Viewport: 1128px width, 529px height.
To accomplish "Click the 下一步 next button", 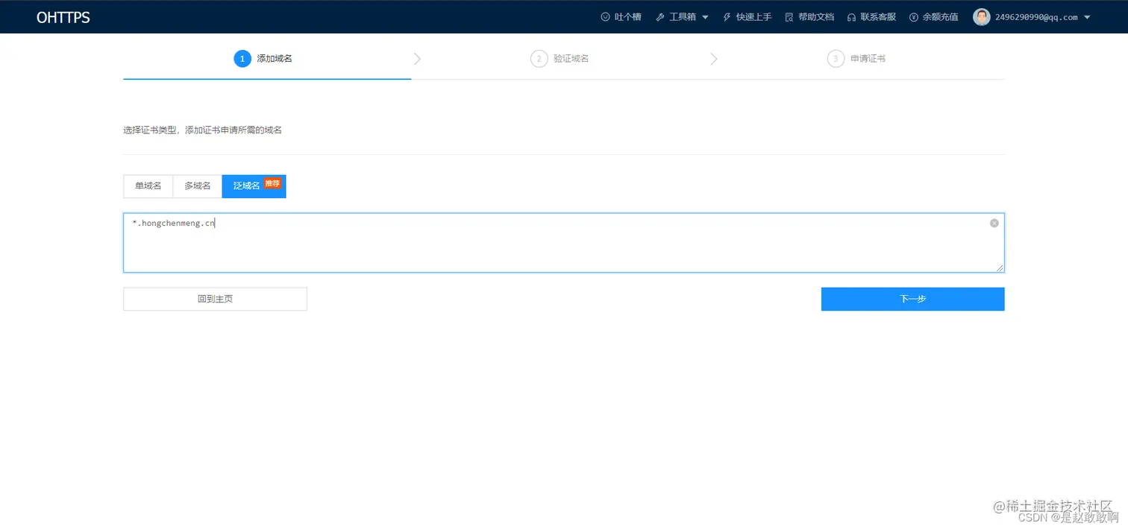I will (912, 299).
